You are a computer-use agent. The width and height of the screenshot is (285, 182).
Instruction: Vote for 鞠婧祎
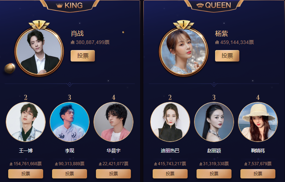point(258,174)
